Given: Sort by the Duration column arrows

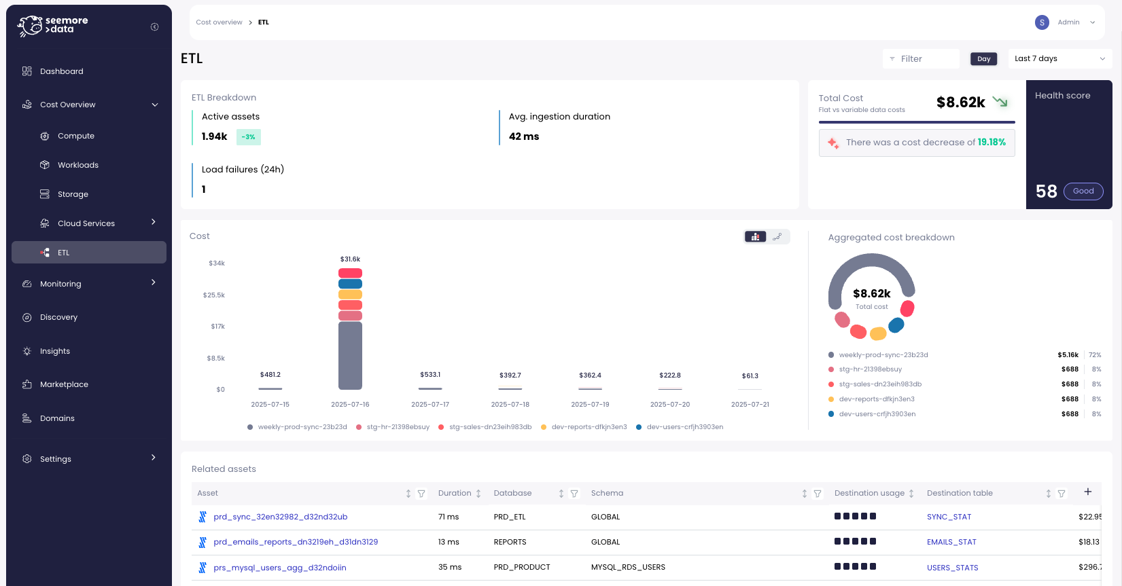Looking at the screenshot, I should (x=478, y=494).
